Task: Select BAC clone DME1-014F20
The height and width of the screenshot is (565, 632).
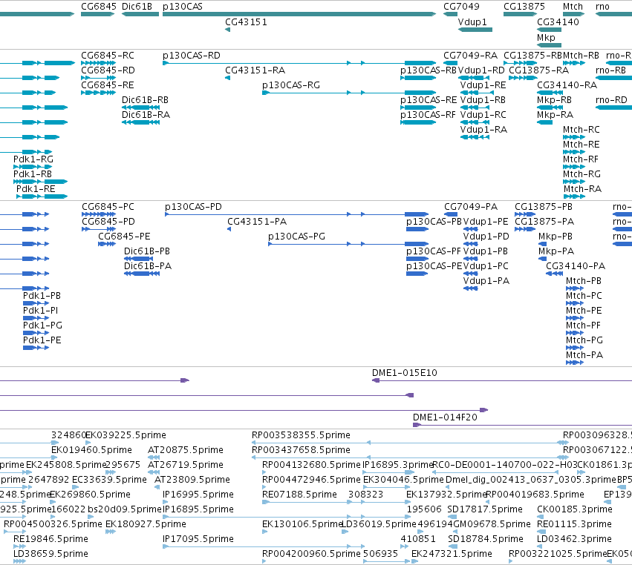Action: [522, 425]
